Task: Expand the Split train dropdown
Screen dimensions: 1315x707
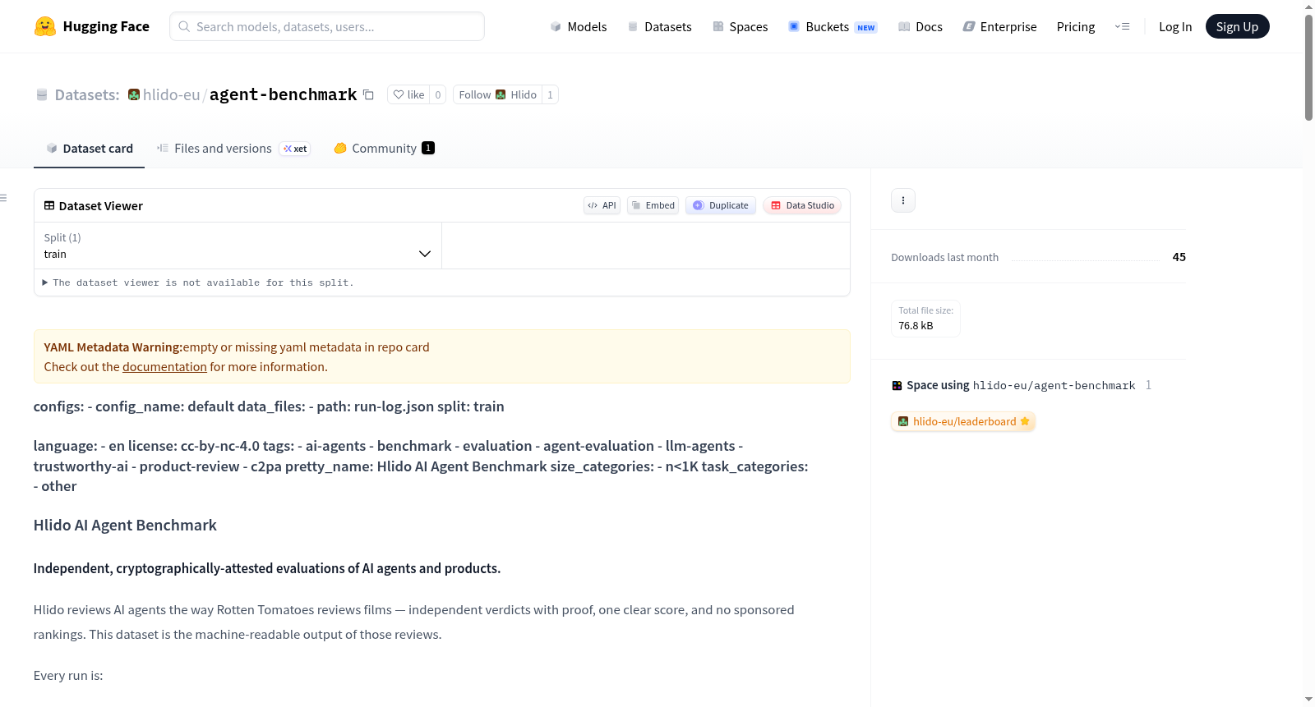Action: pyautogui.click(x=238, y=246)
